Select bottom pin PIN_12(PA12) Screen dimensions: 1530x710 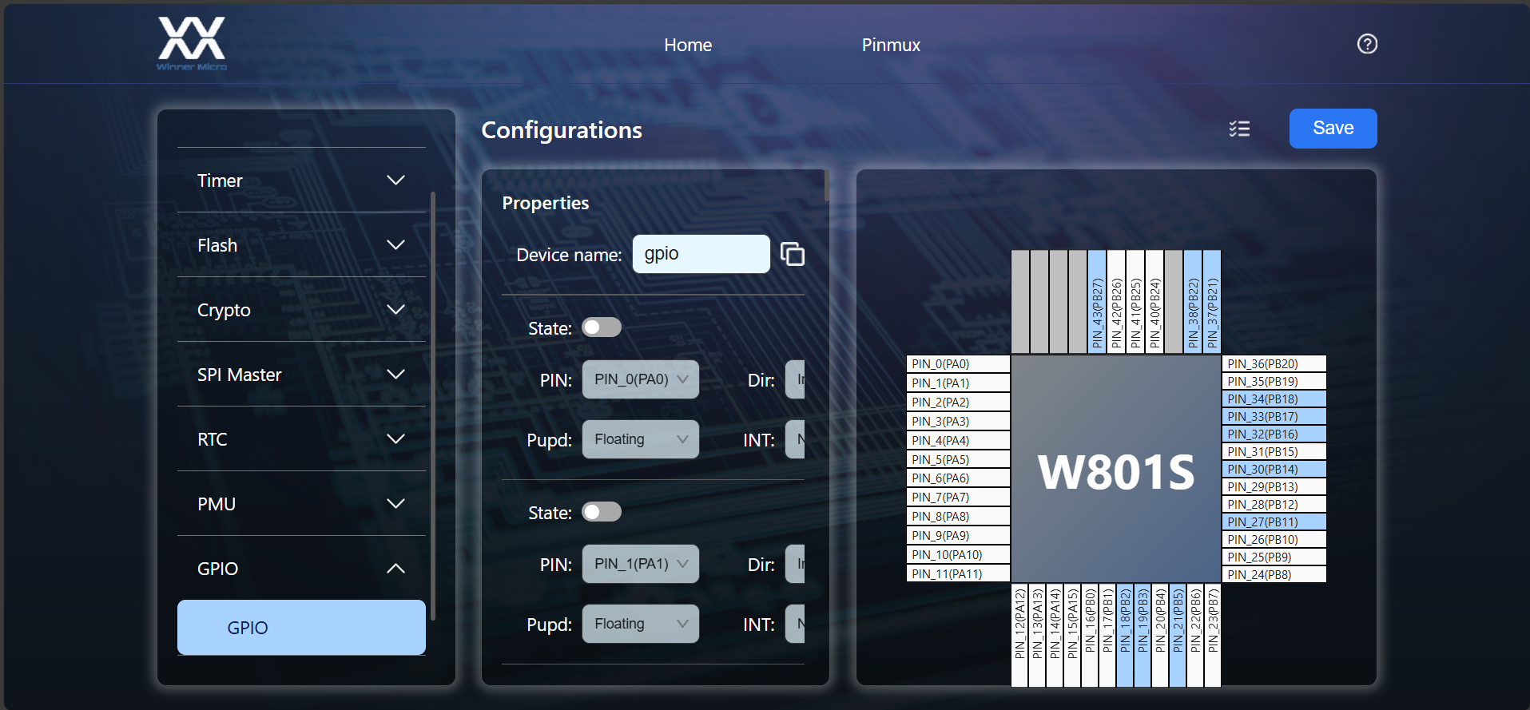1019,635
